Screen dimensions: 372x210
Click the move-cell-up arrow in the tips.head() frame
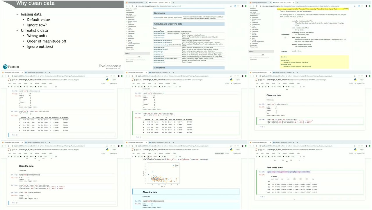pos(24,87)
